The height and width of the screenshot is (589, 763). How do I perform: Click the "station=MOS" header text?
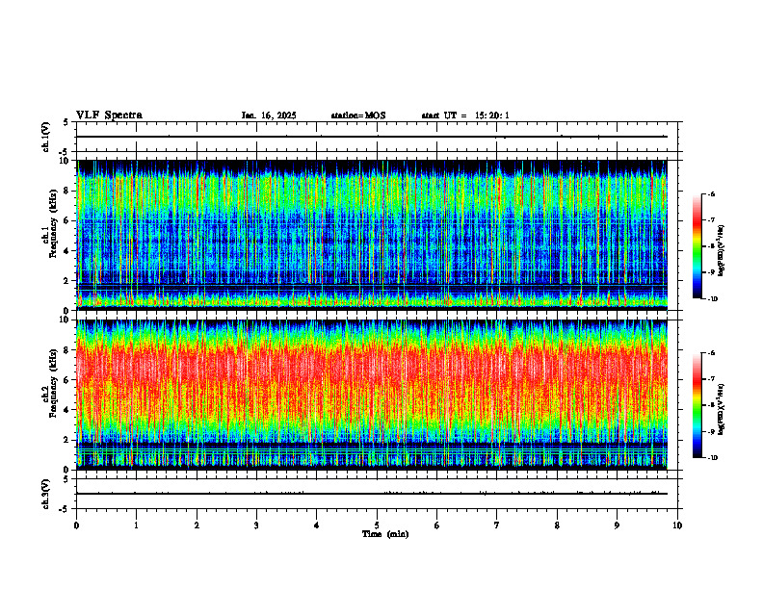click(x=358, y=115)
